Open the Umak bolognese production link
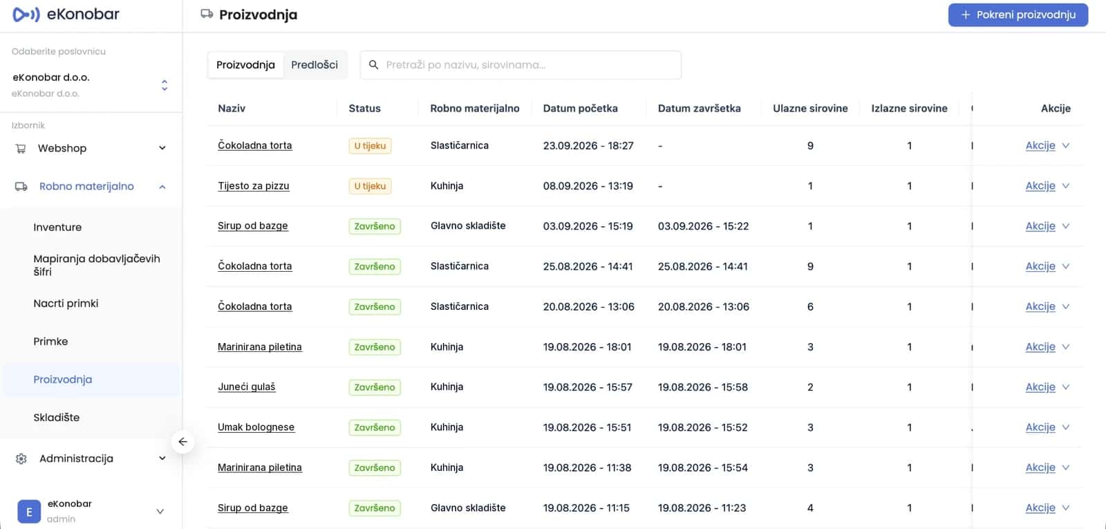The image size is (1106, 529). pyautogui.click(x=256, y=427)
